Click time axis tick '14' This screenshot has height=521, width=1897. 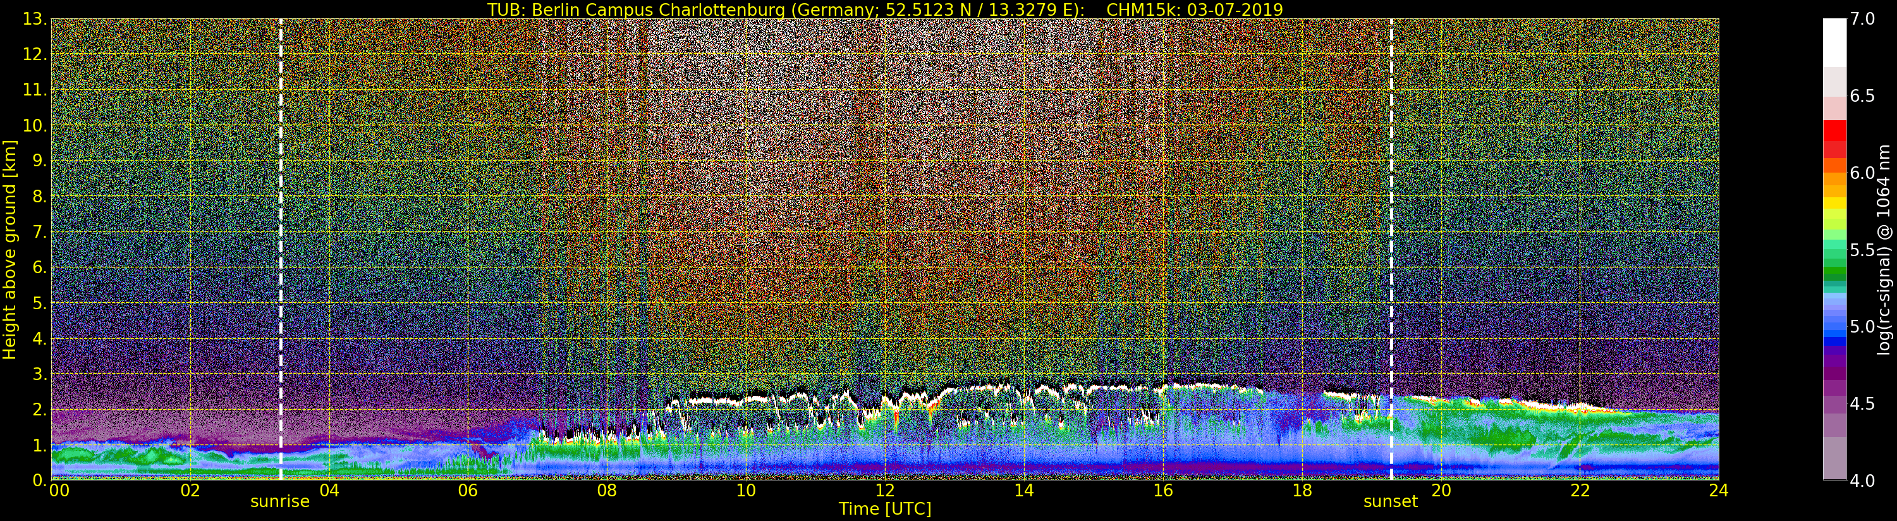1023,491
